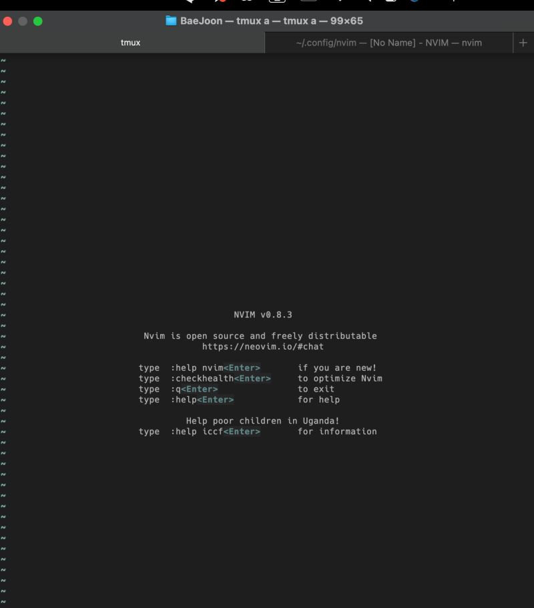Click the rightmost visible menu bar status icon
The image size is (534, 608).
tap(454, 3)
